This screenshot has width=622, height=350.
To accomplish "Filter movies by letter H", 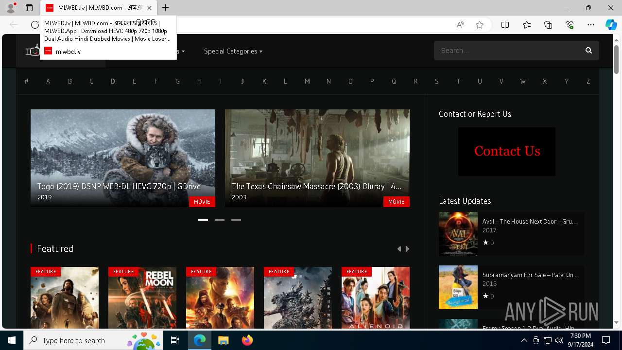I will pos(199,81).
